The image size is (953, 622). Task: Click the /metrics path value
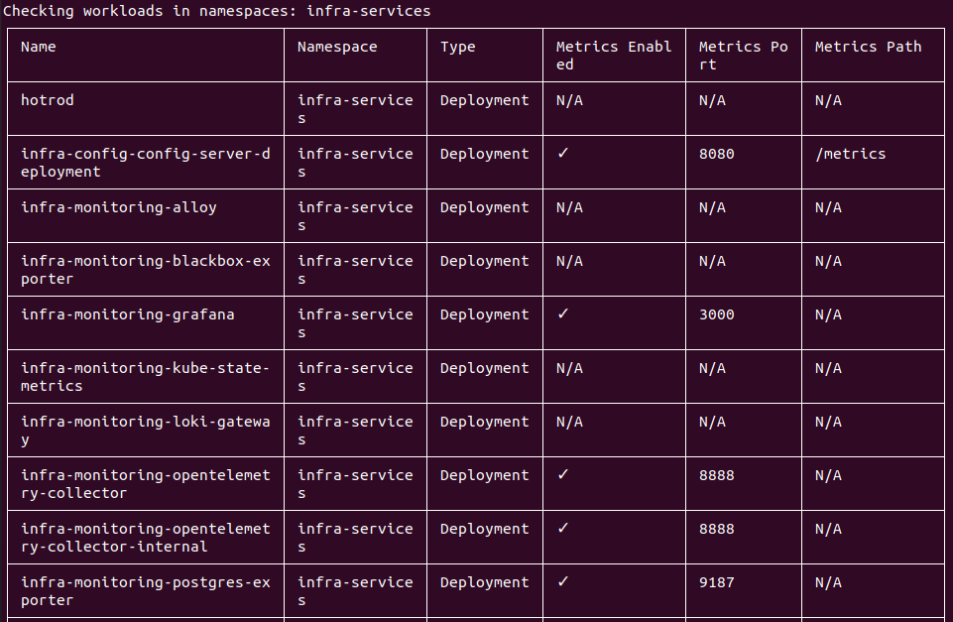coord(845,154)
